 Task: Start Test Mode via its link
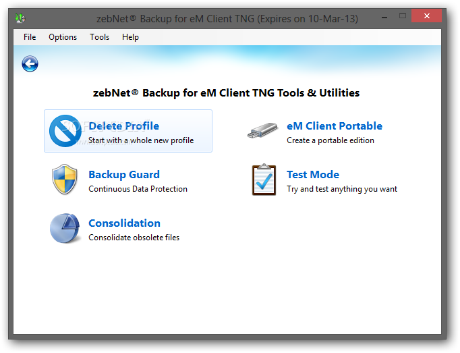pyautogui.click(x=313, y=174)
